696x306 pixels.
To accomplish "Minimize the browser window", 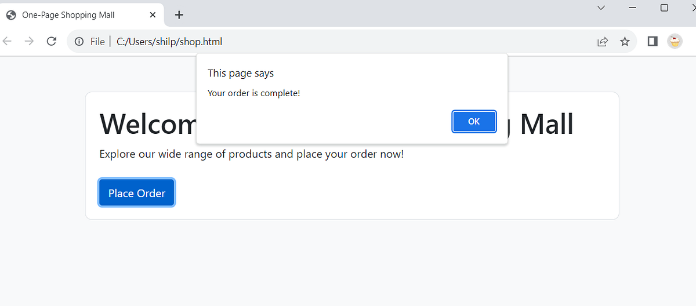I will pos(632,8).
